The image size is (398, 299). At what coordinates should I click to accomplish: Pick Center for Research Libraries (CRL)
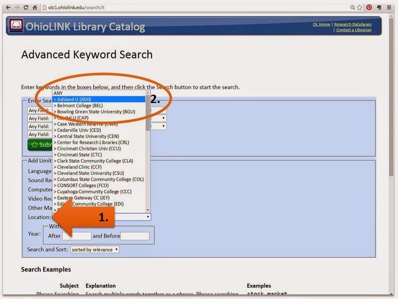click(x=99, y=142)
